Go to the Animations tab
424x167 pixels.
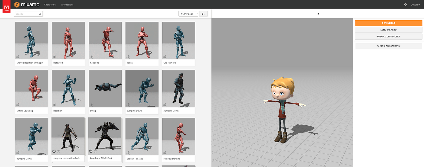click(x=67, y=5)
